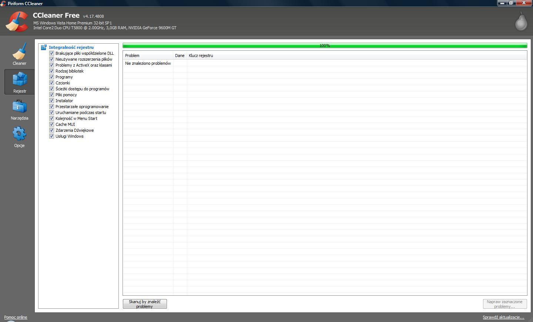
Task: Uncheck Kolejność w Menu Start
Action: point(52,118)
